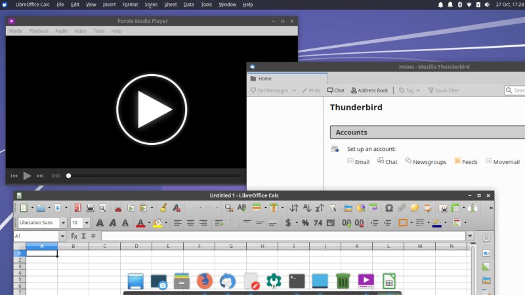Screen dimensions: 525x295
Task: Click the Paste clipboard icon in Calc
Action: pyautogui.click(x=143, y=208)
